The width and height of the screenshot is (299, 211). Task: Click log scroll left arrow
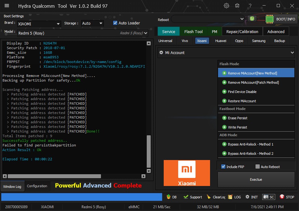pos(5,176)
